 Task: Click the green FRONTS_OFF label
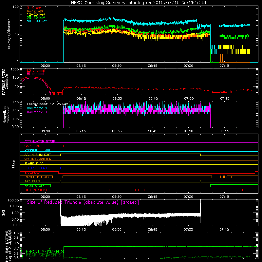click(34, 186)
